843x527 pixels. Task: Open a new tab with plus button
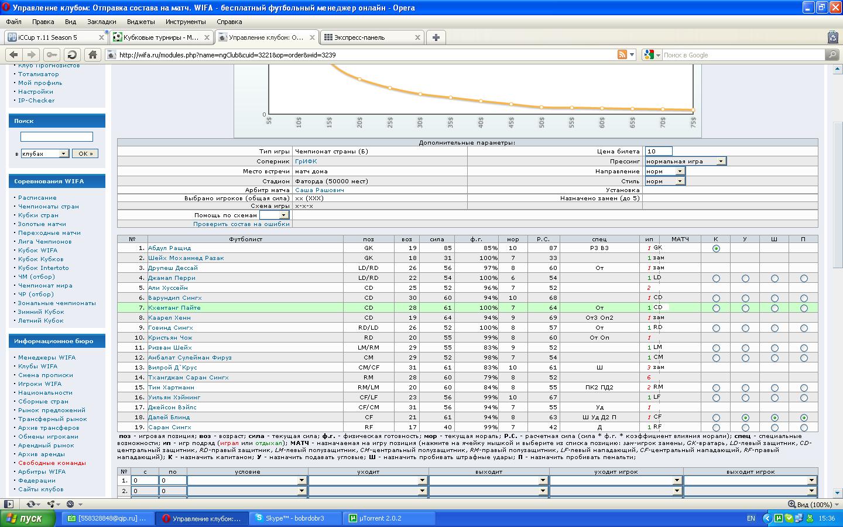(436, 37)
